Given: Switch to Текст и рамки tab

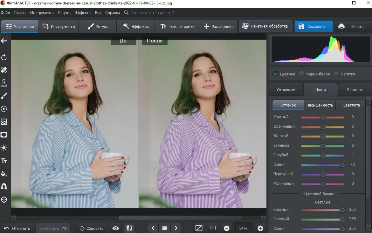Looking at the screenshot, I should click(x=177, y=26).
